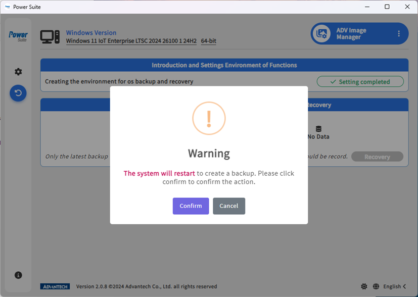Select the backup and recovery sidebar icon

point(18,93)
